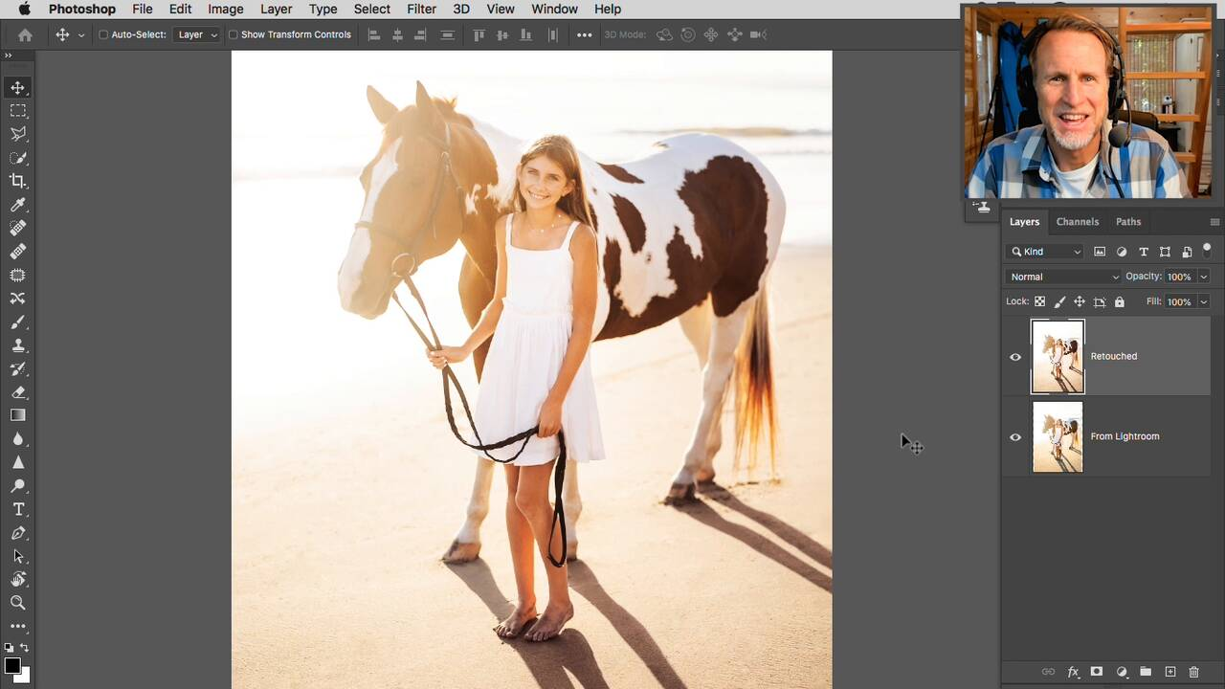This screenshot has height=689, width=1225.
Task: Expand the Opacity dropdown arrow
Action: [1203, 277]
